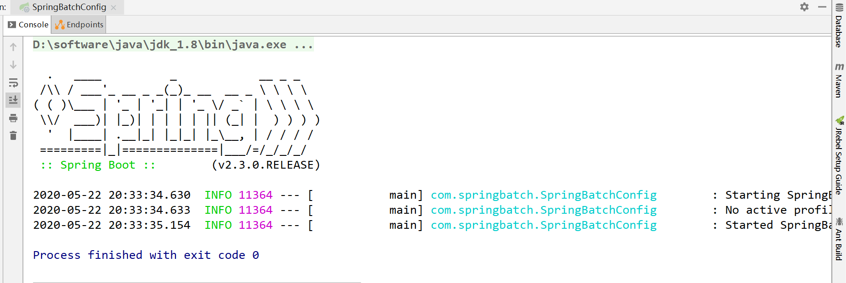
Task: Click the 20:33:34.633 log class link
Action: click(x=543, y=210)
